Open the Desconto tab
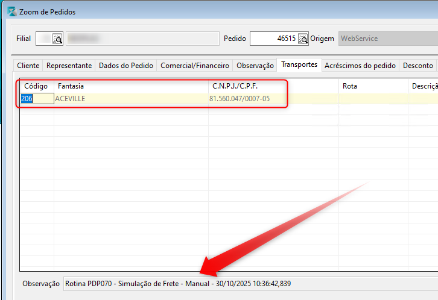Screen dimensions: 438x300 pos(418,66)
